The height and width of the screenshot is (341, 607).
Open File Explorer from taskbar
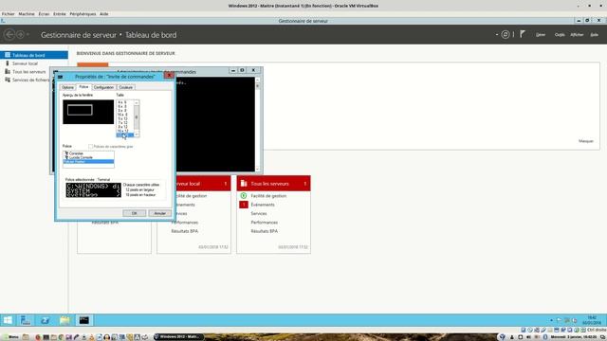coord(64,320)
